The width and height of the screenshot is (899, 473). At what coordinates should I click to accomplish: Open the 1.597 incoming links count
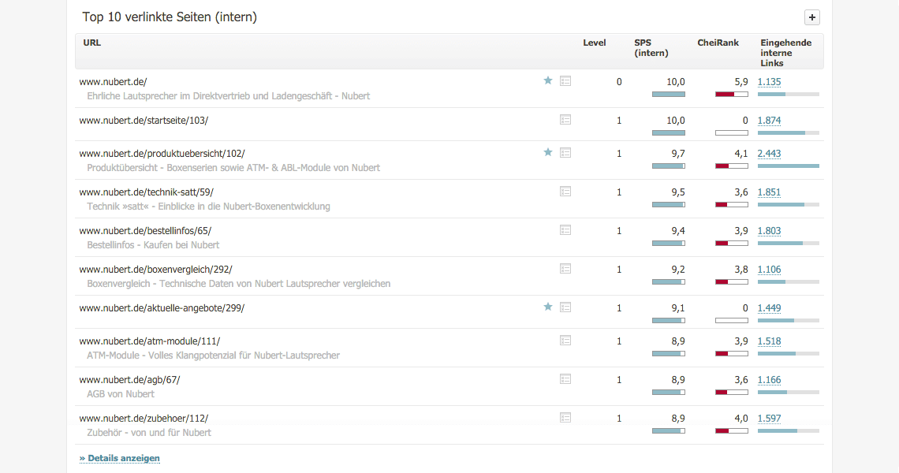[769, 419]
